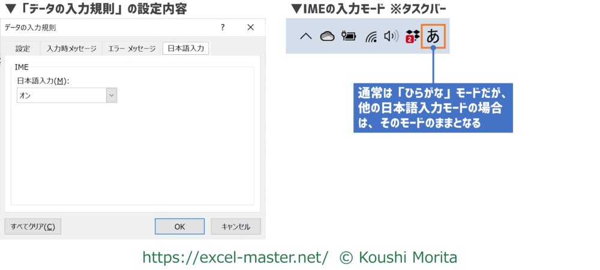
Task: Click the データの入力規則 dialog title bar
Action: [x=108, y=28]
